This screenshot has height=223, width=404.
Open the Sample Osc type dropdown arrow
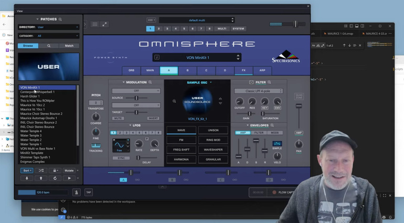(211, 82)
